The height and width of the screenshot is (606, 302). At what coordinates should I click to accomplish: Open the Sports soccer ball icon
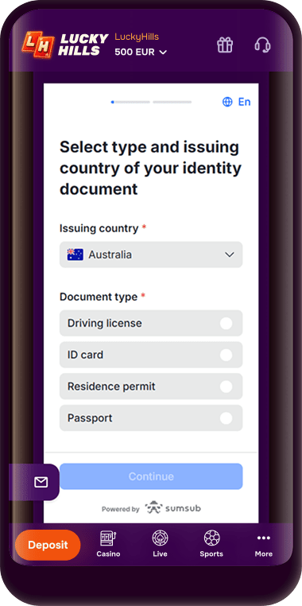point(211,538)
